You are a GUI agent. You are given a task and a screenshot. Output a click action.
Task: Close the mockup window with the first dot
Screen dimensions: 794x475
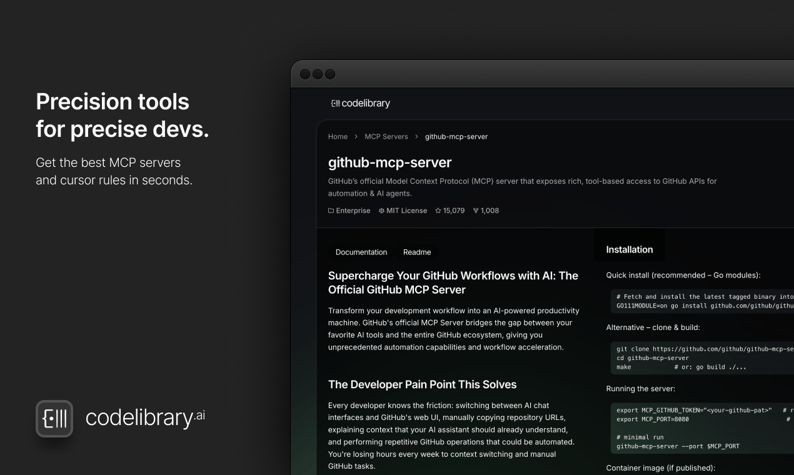[305, 74]
